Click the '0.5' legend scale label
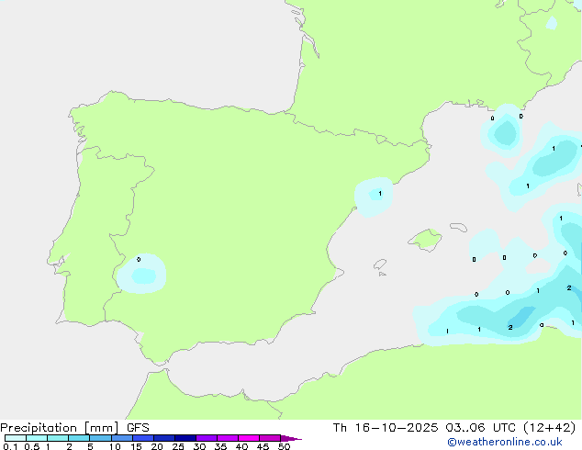The height and width of the screenshot is (450, 582). (32, 446)
